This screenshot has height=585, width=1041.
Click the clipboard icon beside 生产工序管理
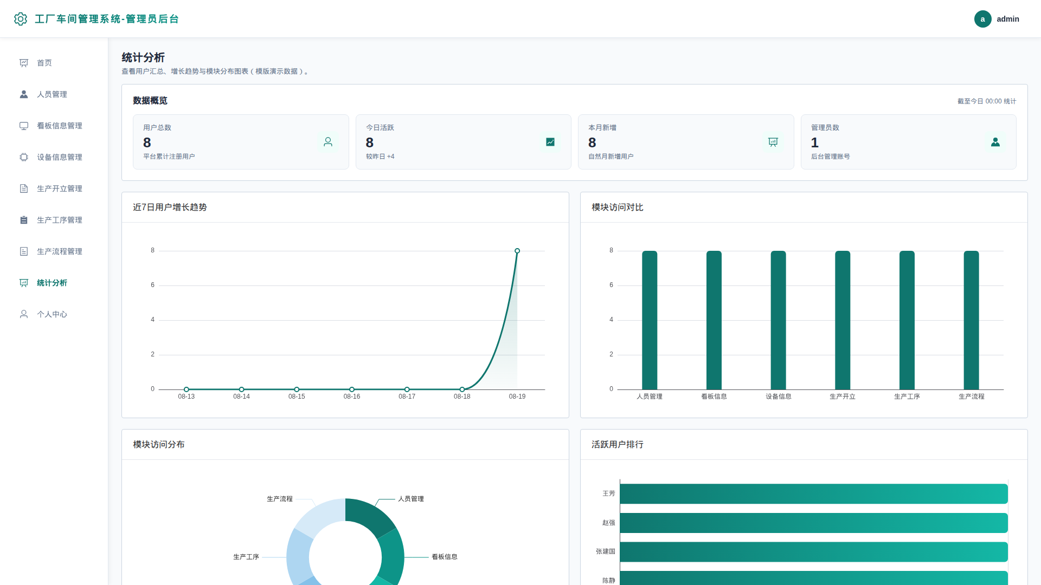24,220
